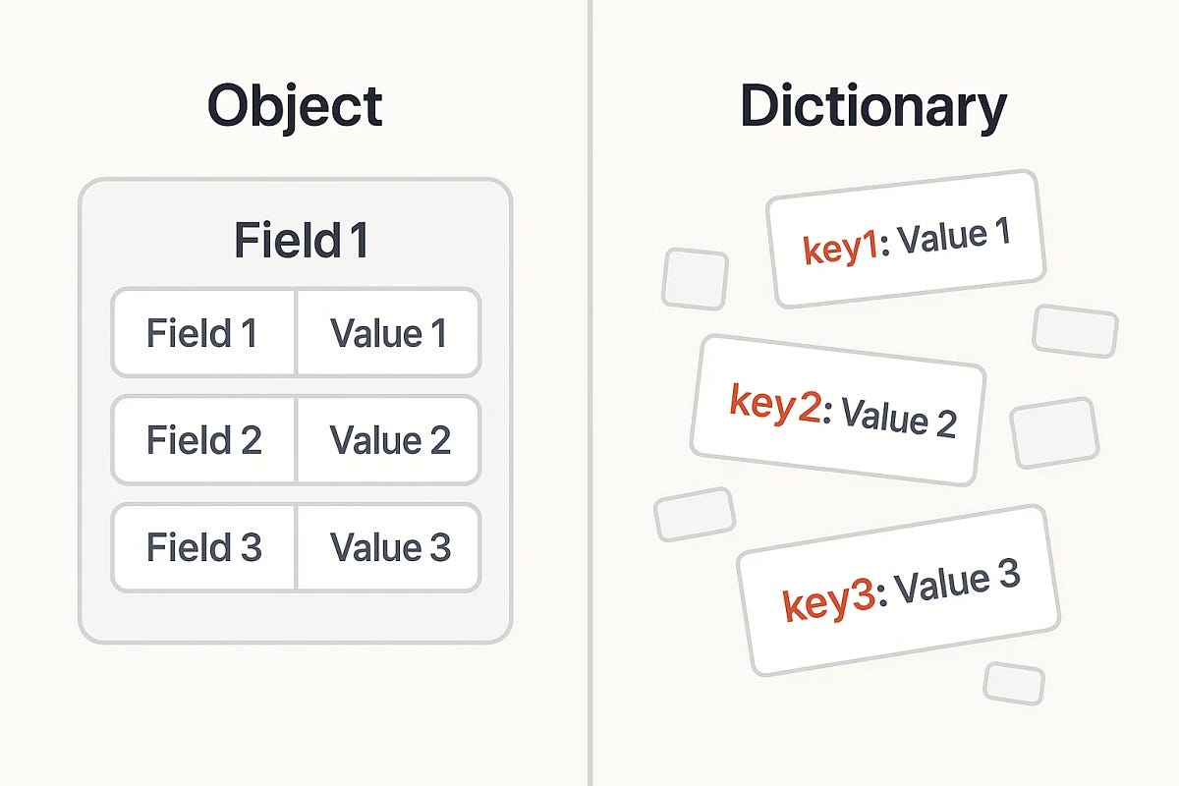Click blank card right below key1 card
The width and height of the screenshot is (1179, 786).
pos(1075,331)
